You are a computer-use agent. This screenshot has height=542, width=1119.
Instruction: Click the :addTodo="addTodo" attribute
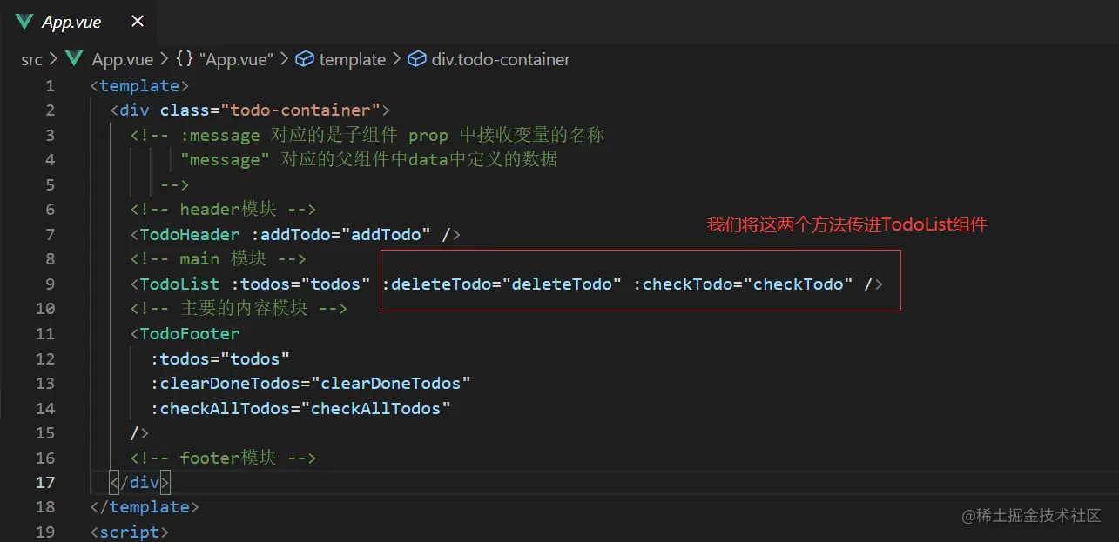pyautogui.click(x=340, y=234)
